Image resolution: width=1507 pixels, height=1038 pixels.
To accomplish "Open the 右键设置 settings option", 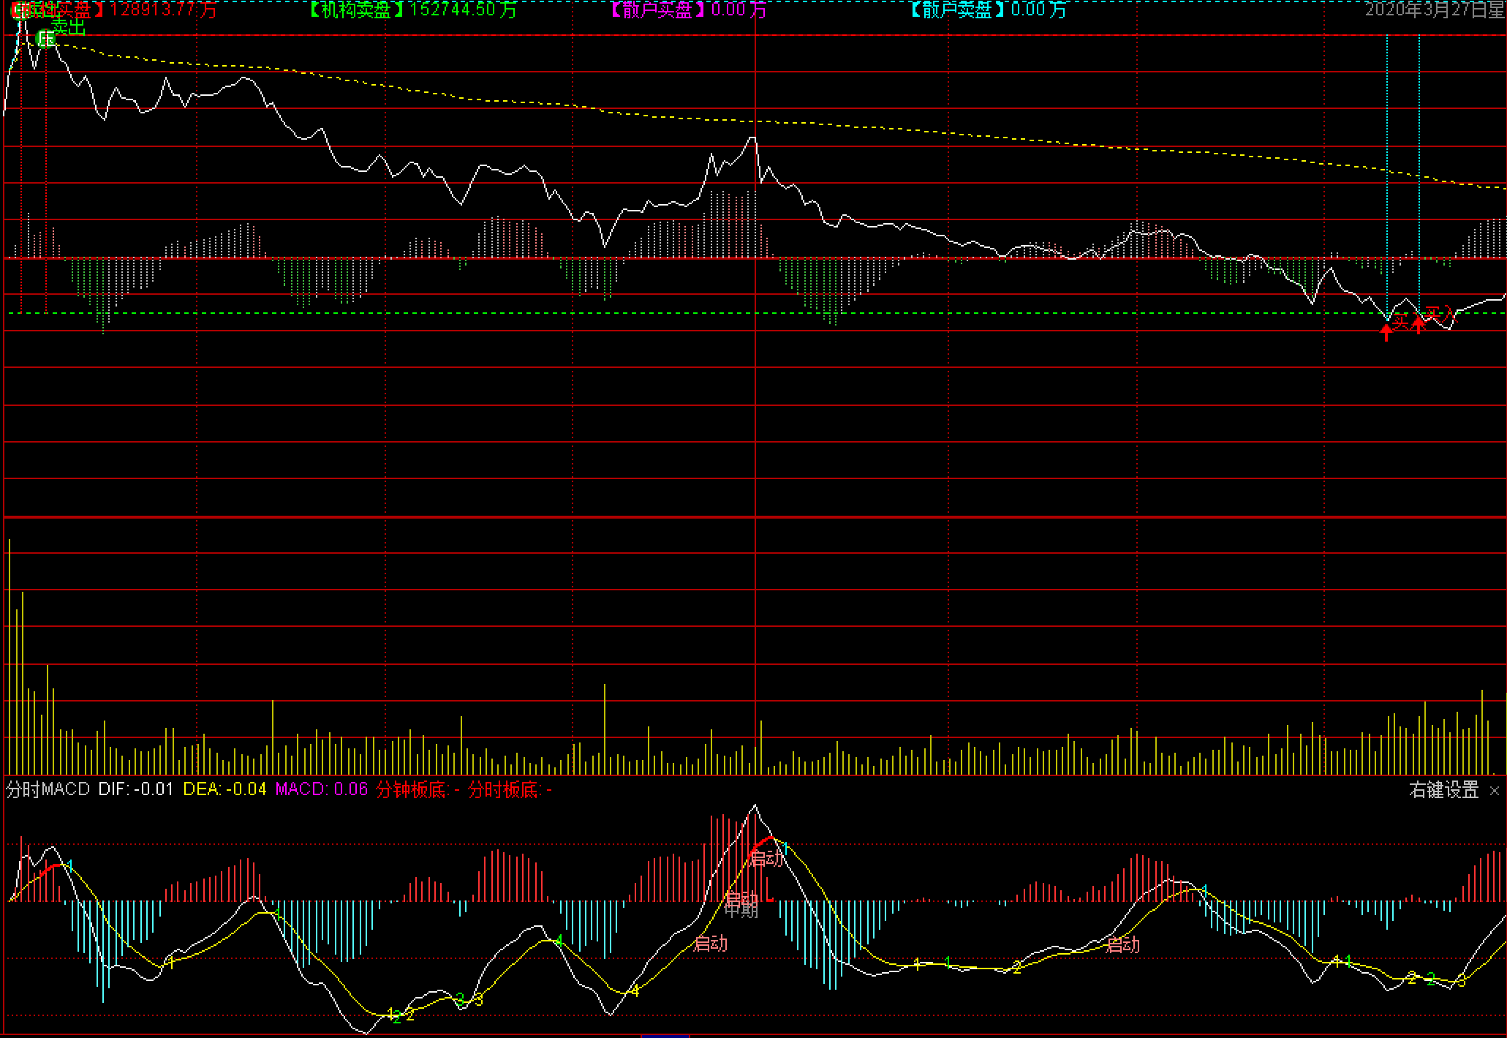I will [1444, 790].
